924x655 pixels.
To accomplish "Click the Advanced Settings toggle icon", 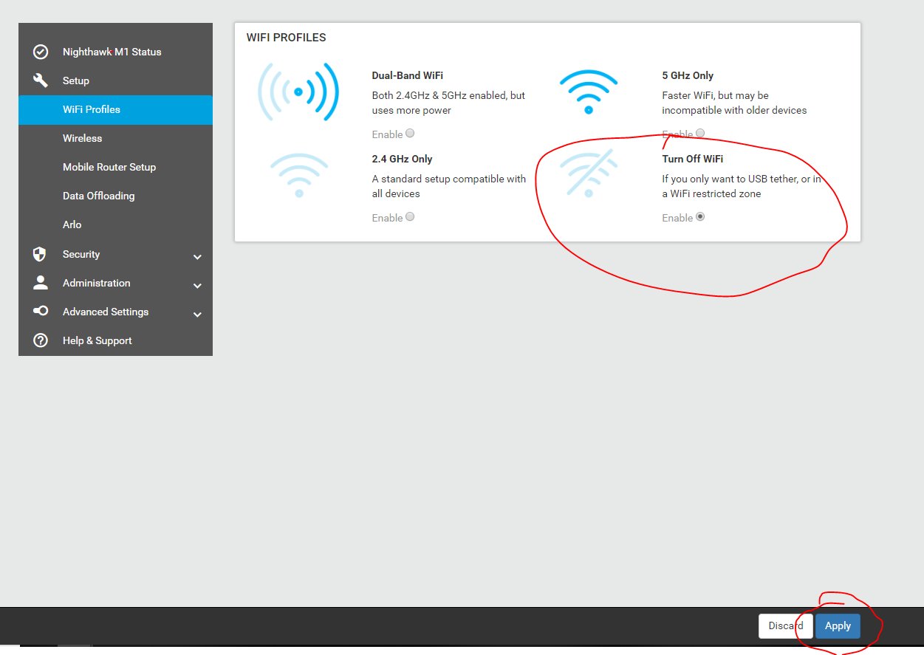I will tap(41, 311).
